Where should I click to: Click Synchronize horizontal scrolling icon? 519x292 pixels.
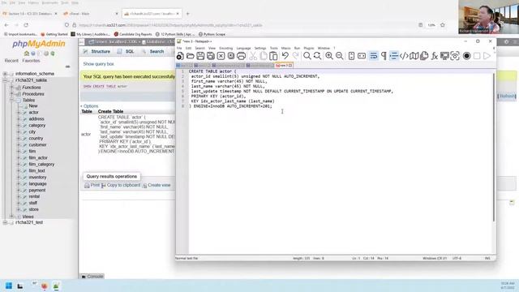[362, 56]
